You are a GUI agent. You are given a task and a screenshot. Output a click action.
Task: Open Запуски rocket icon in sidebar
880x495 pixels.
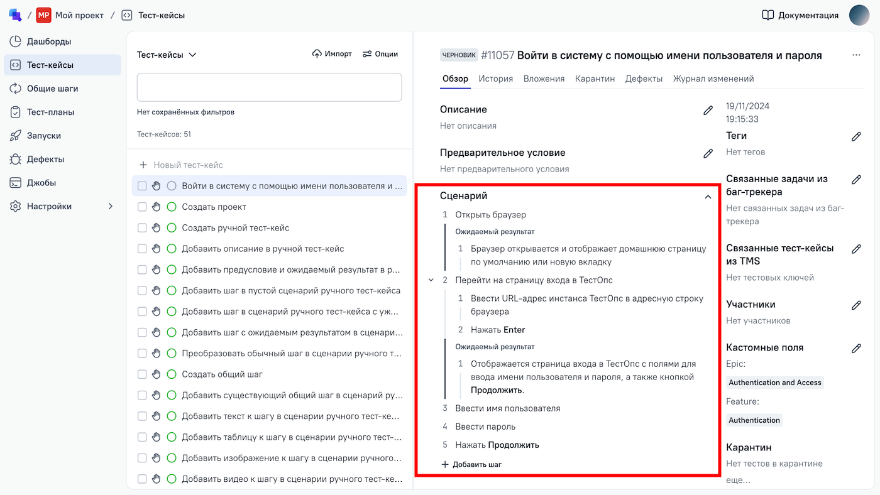tap(16, 136)
